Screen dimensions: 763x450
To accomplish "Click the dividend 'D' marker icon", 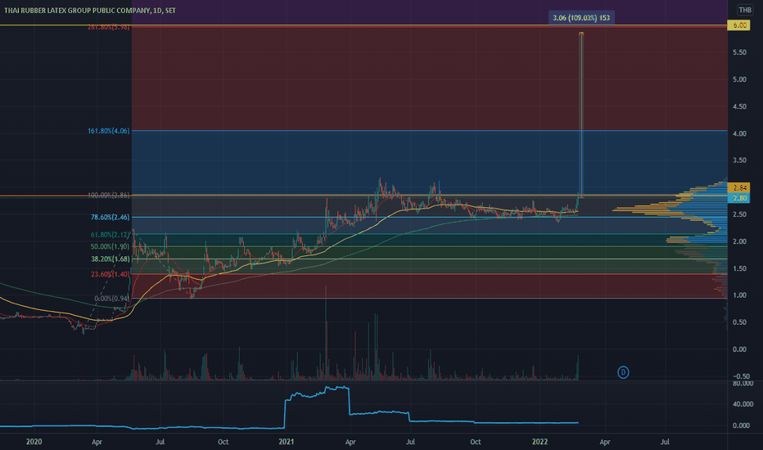I will point(623,372).
